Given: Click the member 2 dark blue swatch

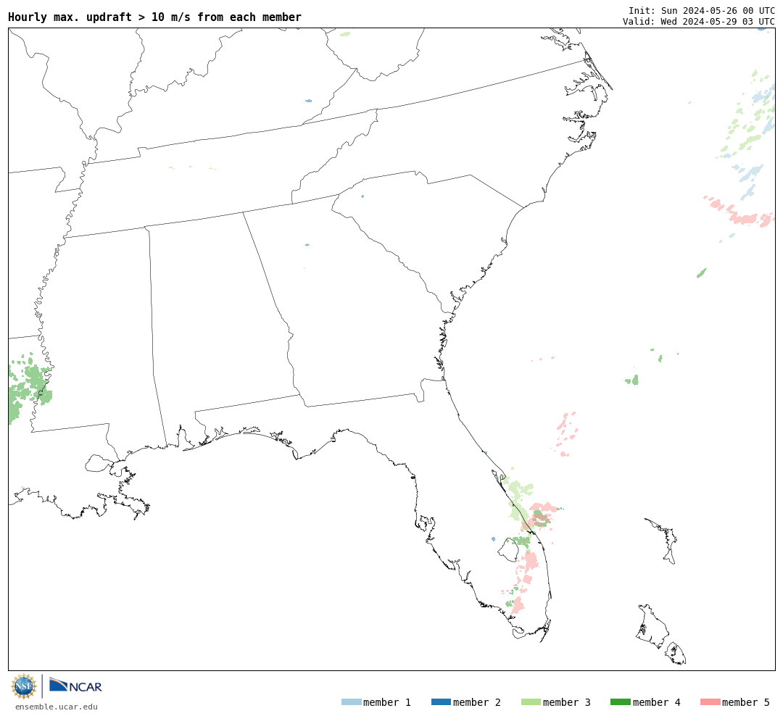Looking at the screenshot, I should [x=441, y=702].
